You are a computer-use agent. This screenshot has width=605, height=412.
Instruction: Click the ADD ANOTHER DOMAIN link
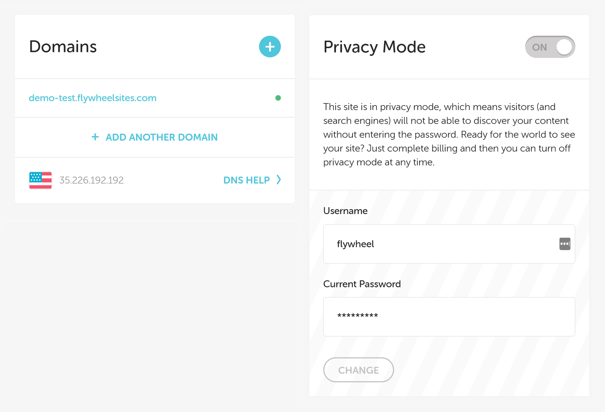pyautogui.click(x=155, y=137)
